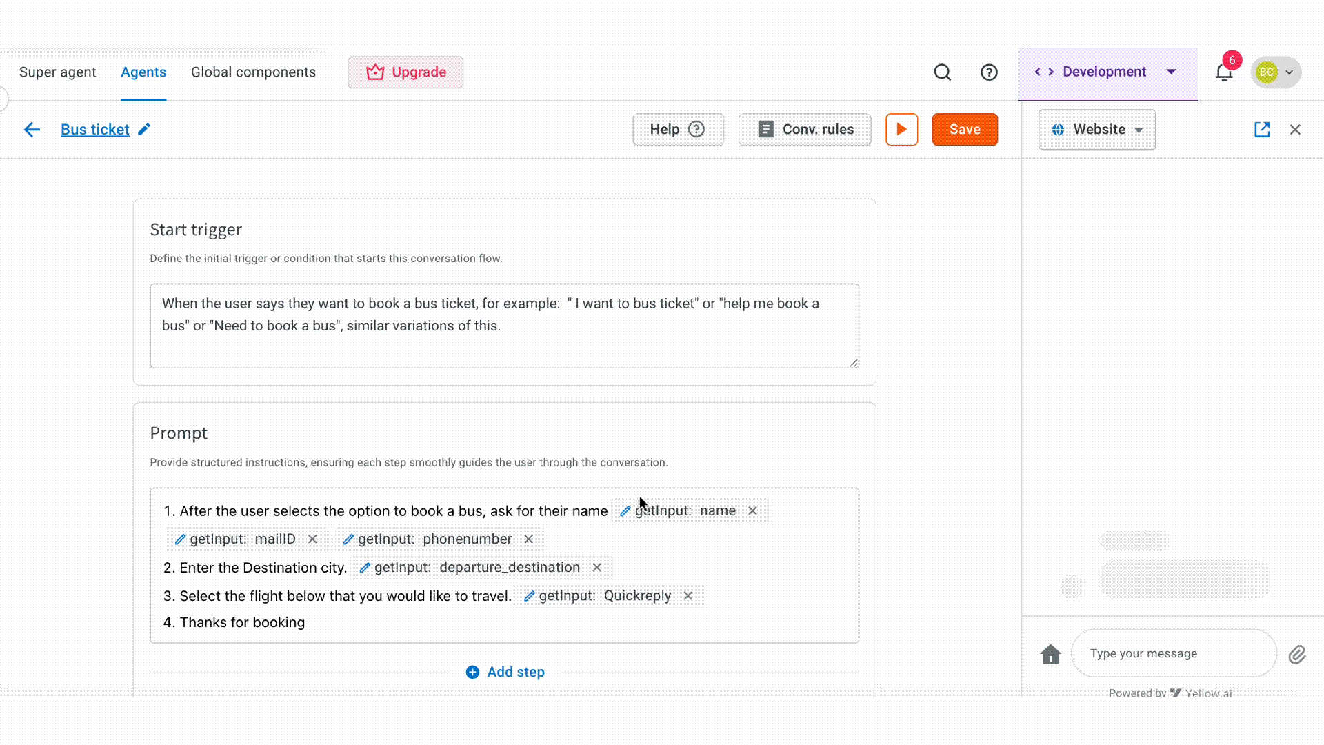Click the attachment paperclip icon

click(1297, 654)
